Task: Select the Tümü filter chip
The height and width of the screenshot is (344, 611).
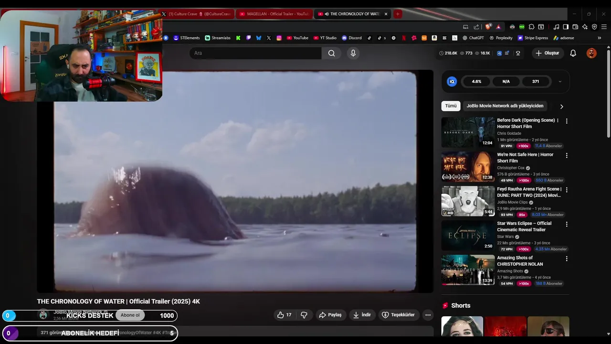Action: pos(451,106)
